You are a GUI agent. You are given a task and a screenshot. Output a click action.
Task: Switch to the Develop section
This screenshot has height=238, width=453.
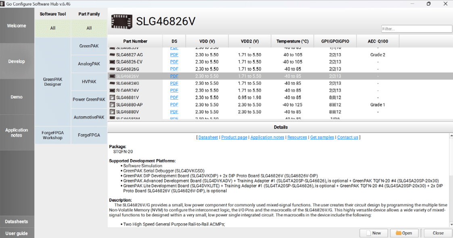click(x=17, y=61)
